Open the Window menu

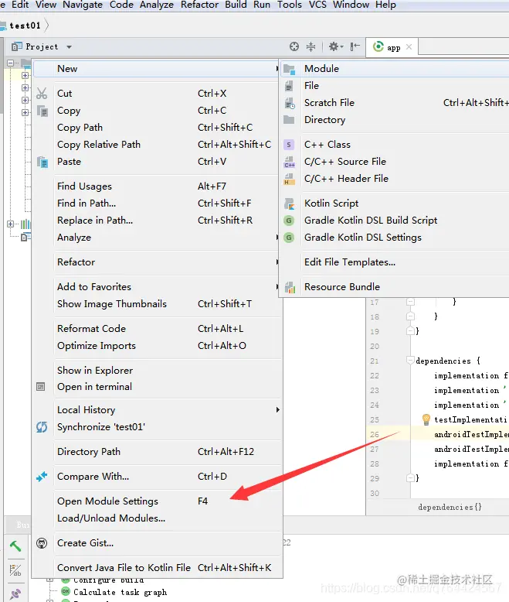click(351, 5)
